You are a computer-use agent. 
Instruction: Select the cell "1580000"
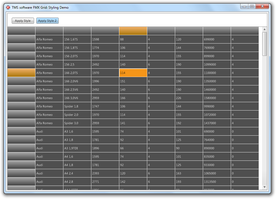[217, 98]
